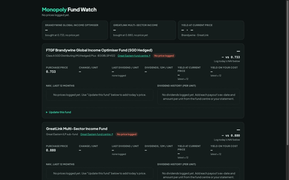
Task: Click GreatLink's 'CHANGE / UNIT' label
Action: (88, 146)
